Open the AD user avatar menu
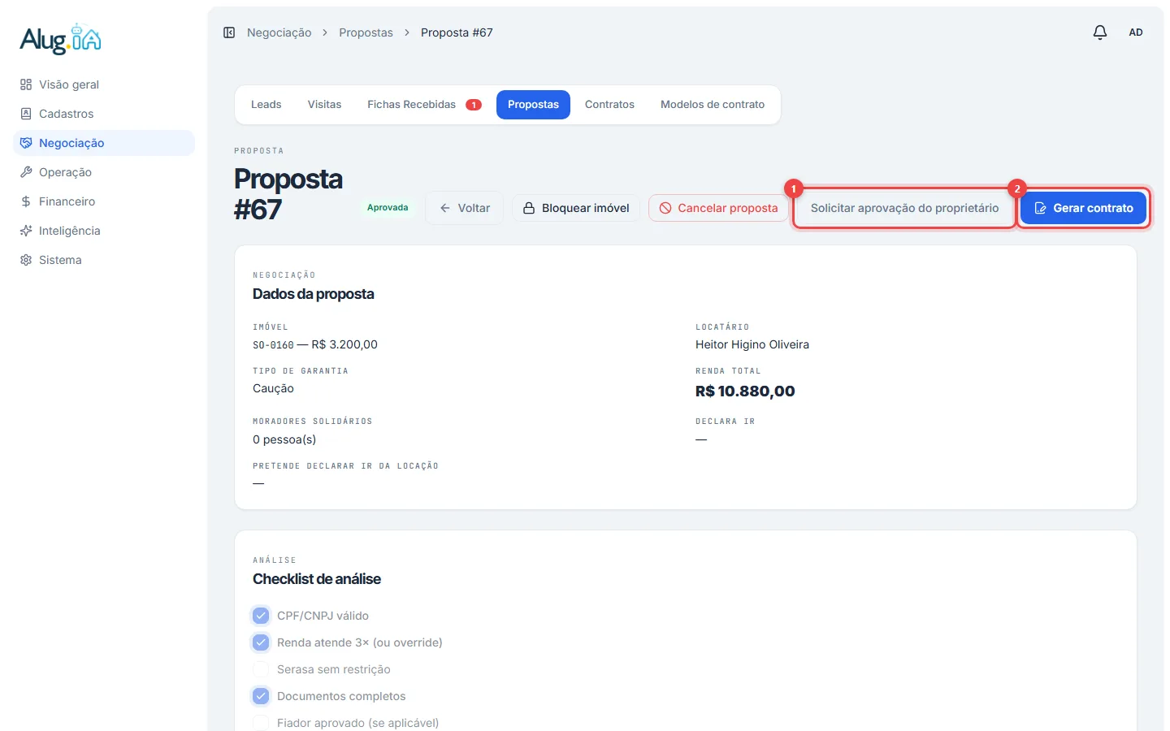This screenshot has height=731, width=1170. [1136, 32]
